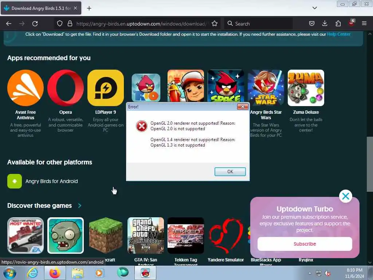The image size is (373, 280).
Task: Switch to Firefox in the taskbar
Action: pos(55,273)
